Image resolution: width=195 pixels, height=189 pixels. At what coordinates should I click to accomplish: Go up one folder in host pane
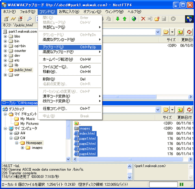pos(180,32)
